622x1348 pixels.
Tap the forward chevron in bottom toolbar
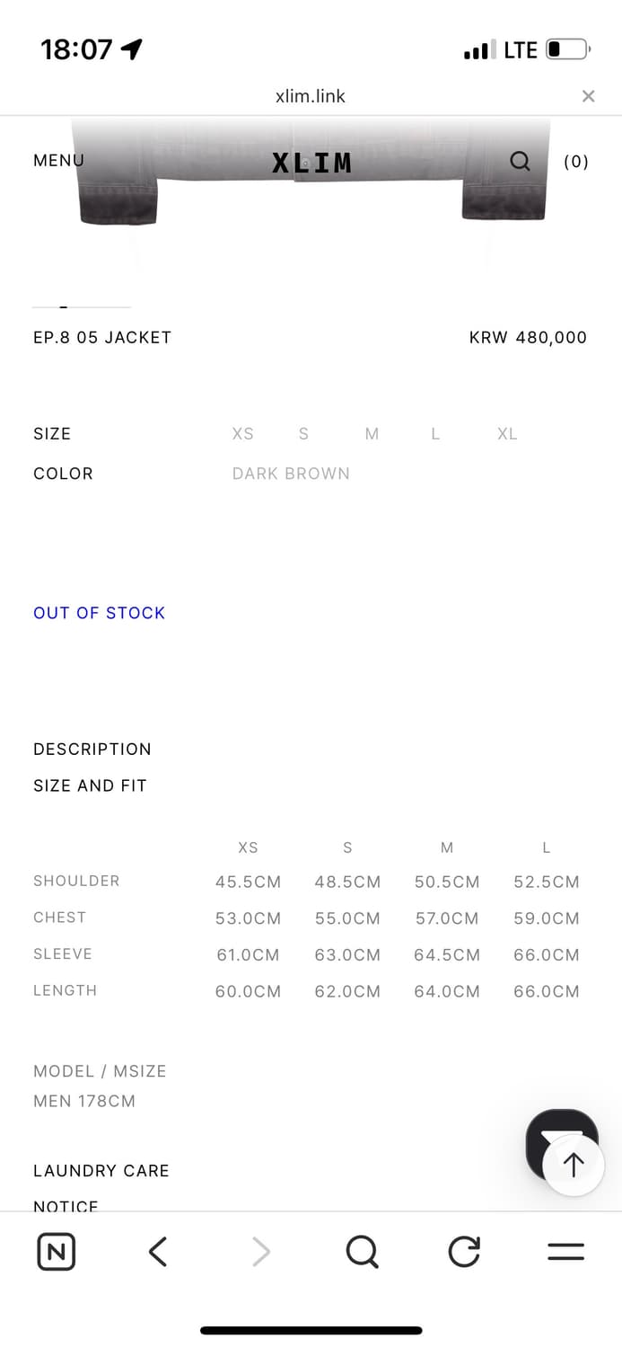coord(260,1252)
